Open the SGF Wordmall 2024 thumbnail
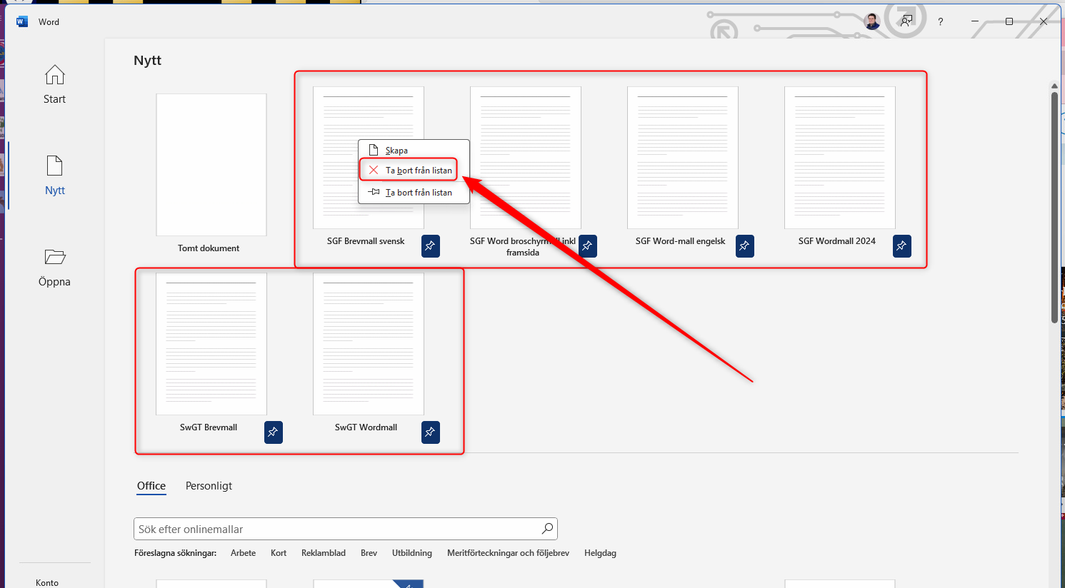Viewport: 1065px width, 588px height. coord(840,158)
